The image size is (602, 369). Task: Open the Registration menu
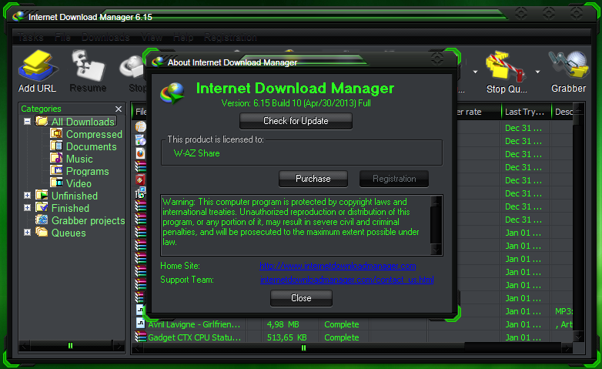click(230, 37)
